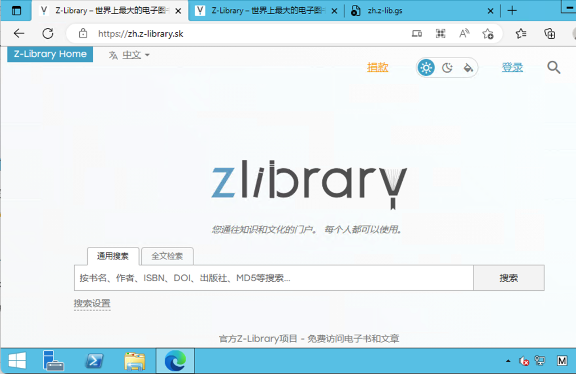The height and width of the screenshot is (374, 576).
Task: Close the zh.z-lib.gs tab
Action: (x=490, y=11)
